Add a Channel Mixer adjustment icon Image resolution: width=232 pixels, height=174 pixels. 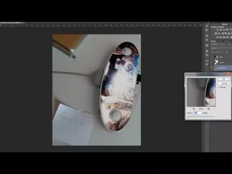pyautogui.click(x=229, y=33)
